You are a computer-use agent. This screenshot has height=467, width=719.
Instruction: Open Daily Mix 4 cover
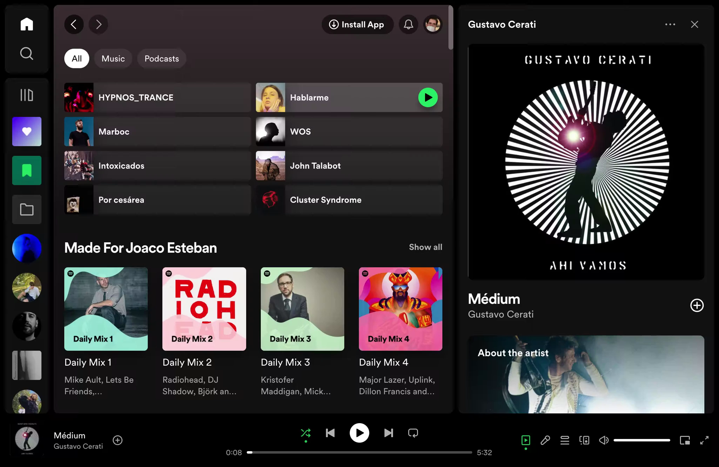coord(401,309)
